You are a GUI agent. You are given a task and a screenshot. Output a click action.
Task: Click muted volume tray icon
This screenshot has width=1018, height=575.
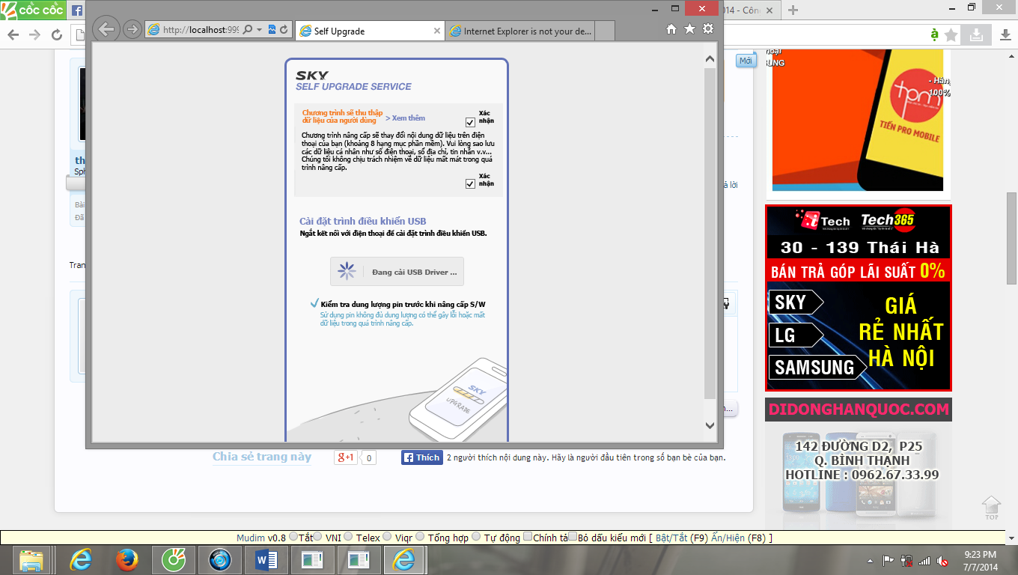click(944, 560)
